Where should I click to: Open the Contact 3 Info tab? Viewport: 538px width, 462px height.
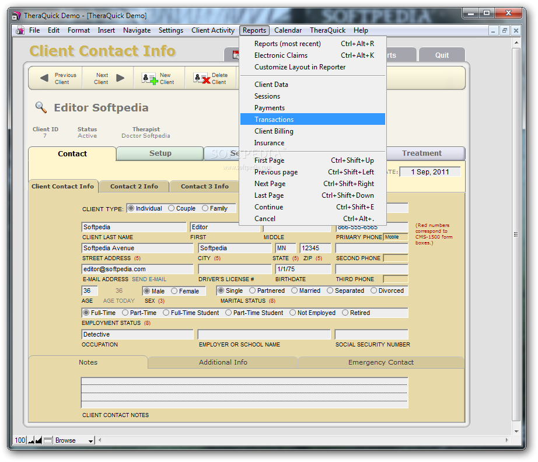pyautogui.click(x=204, y=186)
